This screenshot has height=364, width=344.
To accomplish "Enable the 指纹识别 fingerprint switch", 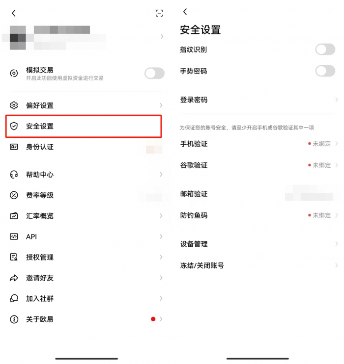I will tap(325, 49).
